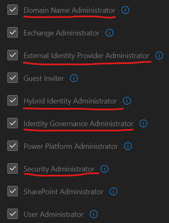Disable the Power Platform Administrator checkbox
Screen dimensions: 169x223
pos(13,146)
